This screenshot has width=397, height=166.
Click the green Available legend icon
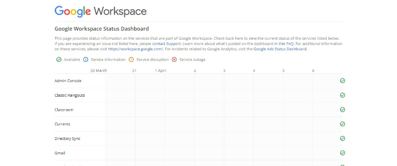(x=59, y=60)
